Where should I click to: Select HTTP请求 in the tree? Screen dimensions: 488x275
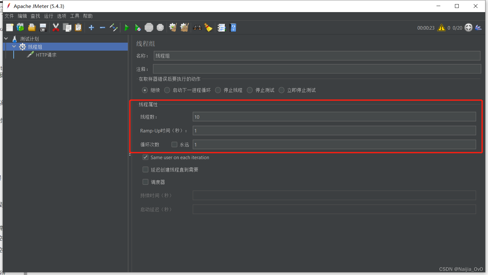pos(46,55)
